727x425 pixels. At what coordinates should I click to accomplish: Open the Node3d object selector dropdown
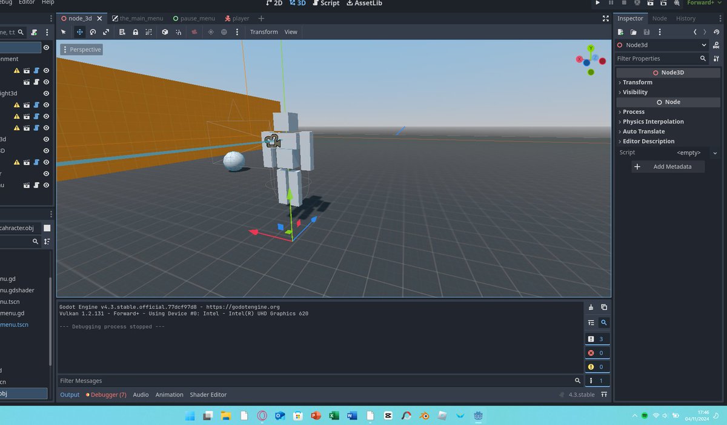662,45
